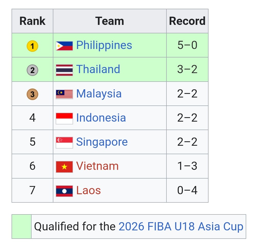Click the silver rank 2 medal icon
277x245 pixels.
tap(32, 70)
